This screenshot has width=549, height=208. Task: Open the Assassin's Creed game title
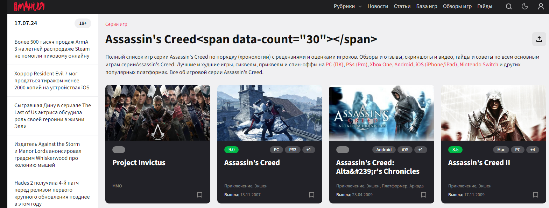pos(252,163)
